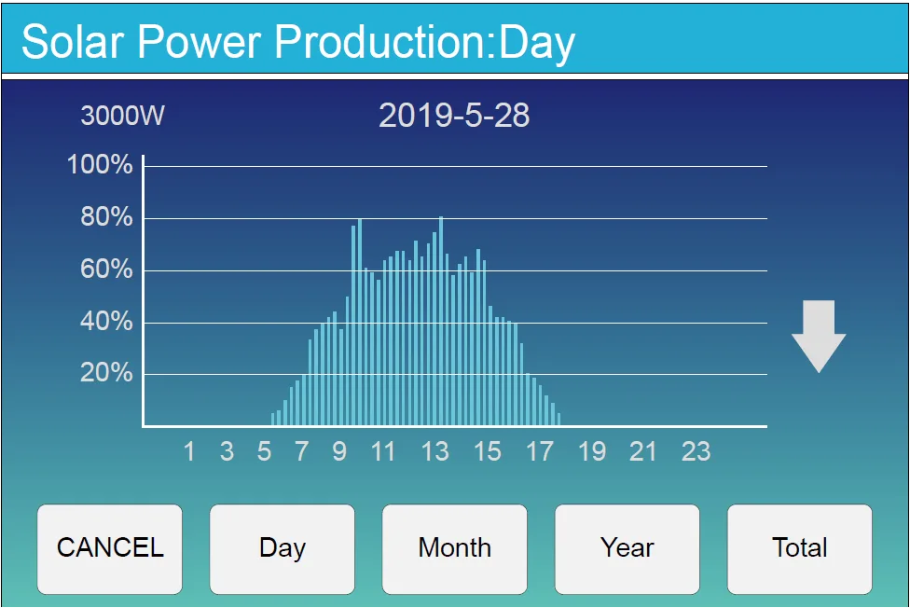The width and height of the screenshot is (910, 608).
Task: Open the Year production view
Action: (627, 548)
